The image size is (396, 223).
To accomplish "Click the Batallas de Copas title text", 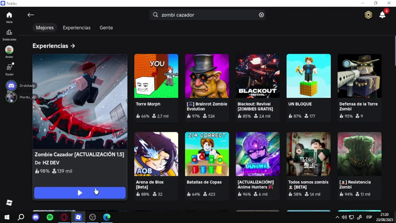I will coord(204,182).
